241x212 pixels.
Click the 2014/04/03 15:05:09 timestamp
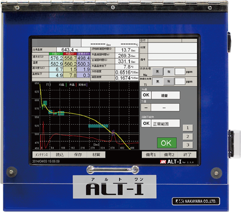[x=46, y=161]
